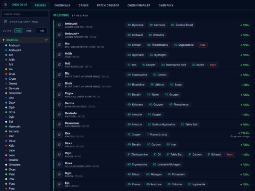Switch to the Patch Creator tab
This screenshot has height=191, width=255.
[x=108, y=5]
